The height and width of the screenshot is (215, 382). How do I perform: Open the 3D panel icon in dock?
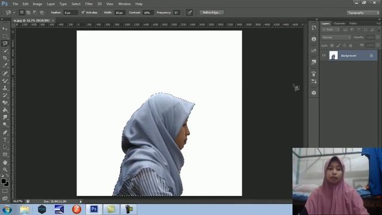pos(313,93)
